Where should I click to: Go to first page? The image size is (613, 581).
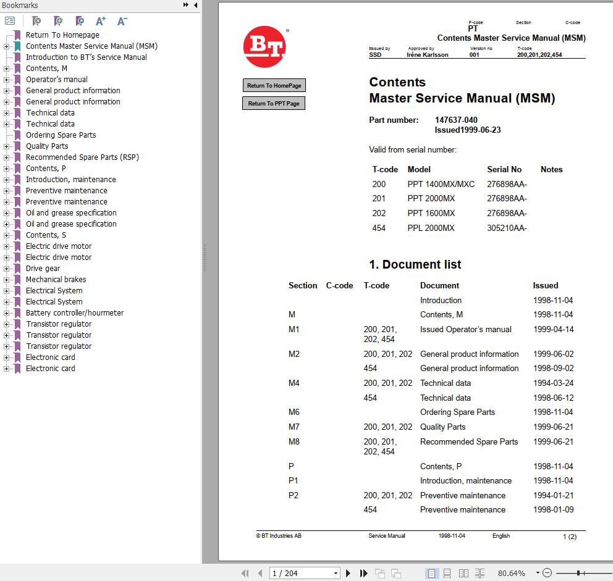[x=245, y=573]
